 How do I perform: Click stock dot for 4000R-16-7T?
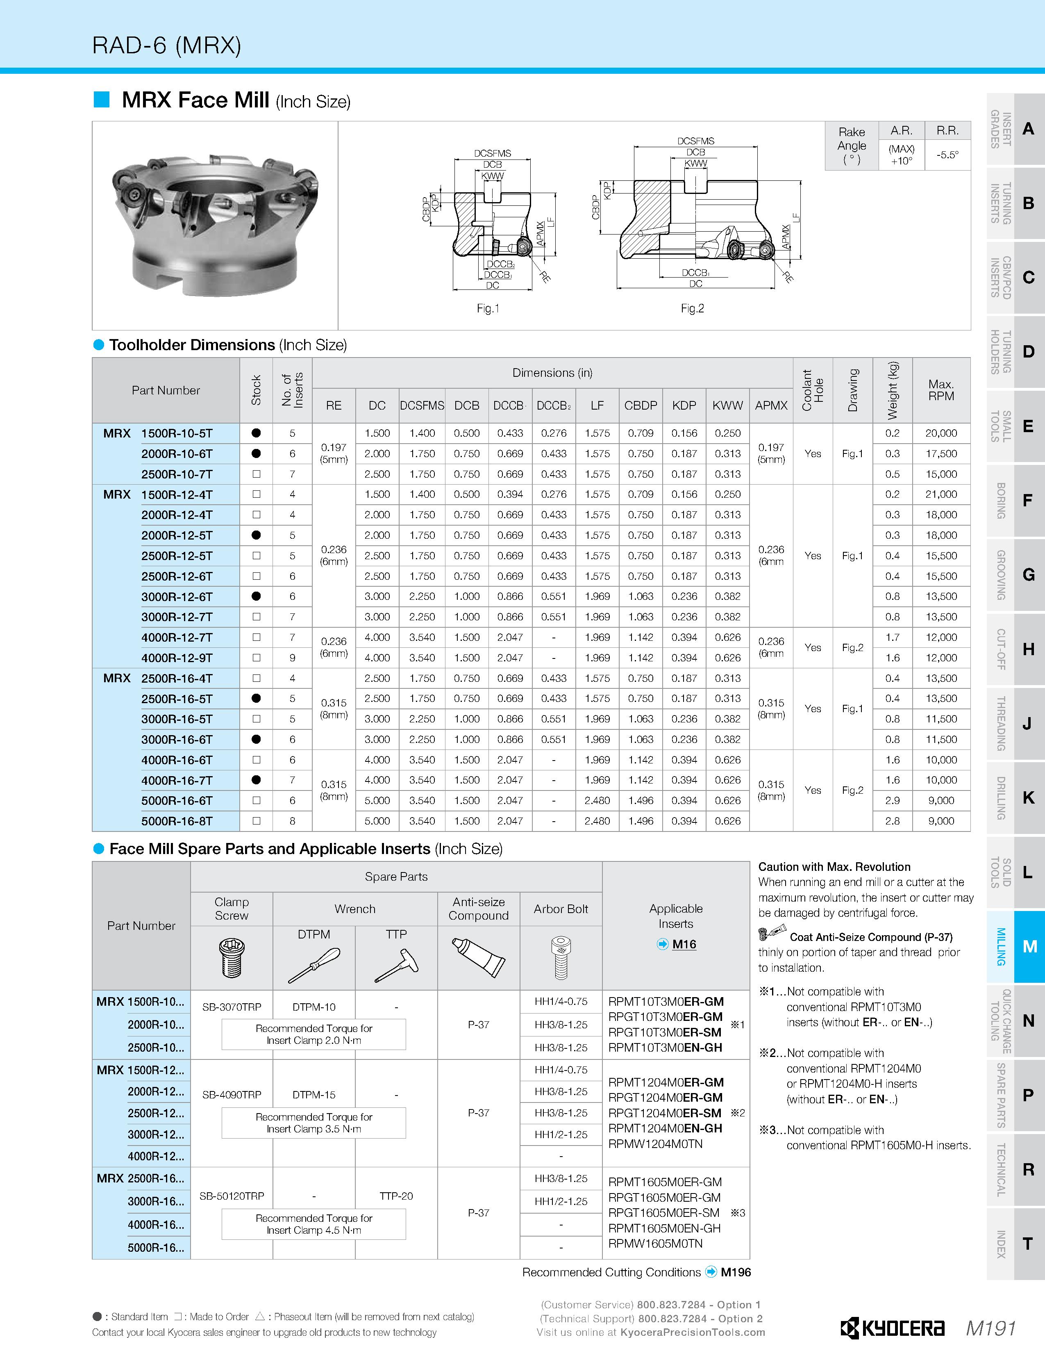click(256, 780)
